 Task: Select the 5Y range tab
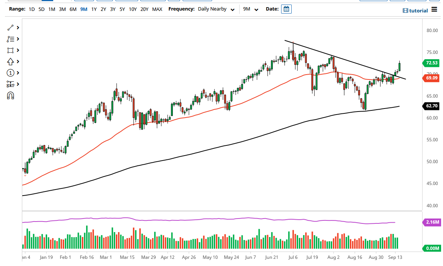pyautogui.click(x=122, y=9)
